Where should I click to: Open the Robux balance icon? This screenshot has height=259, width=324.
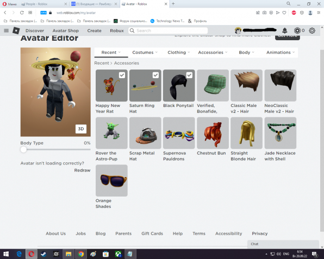pyautogui.click(x=297, y=30)
